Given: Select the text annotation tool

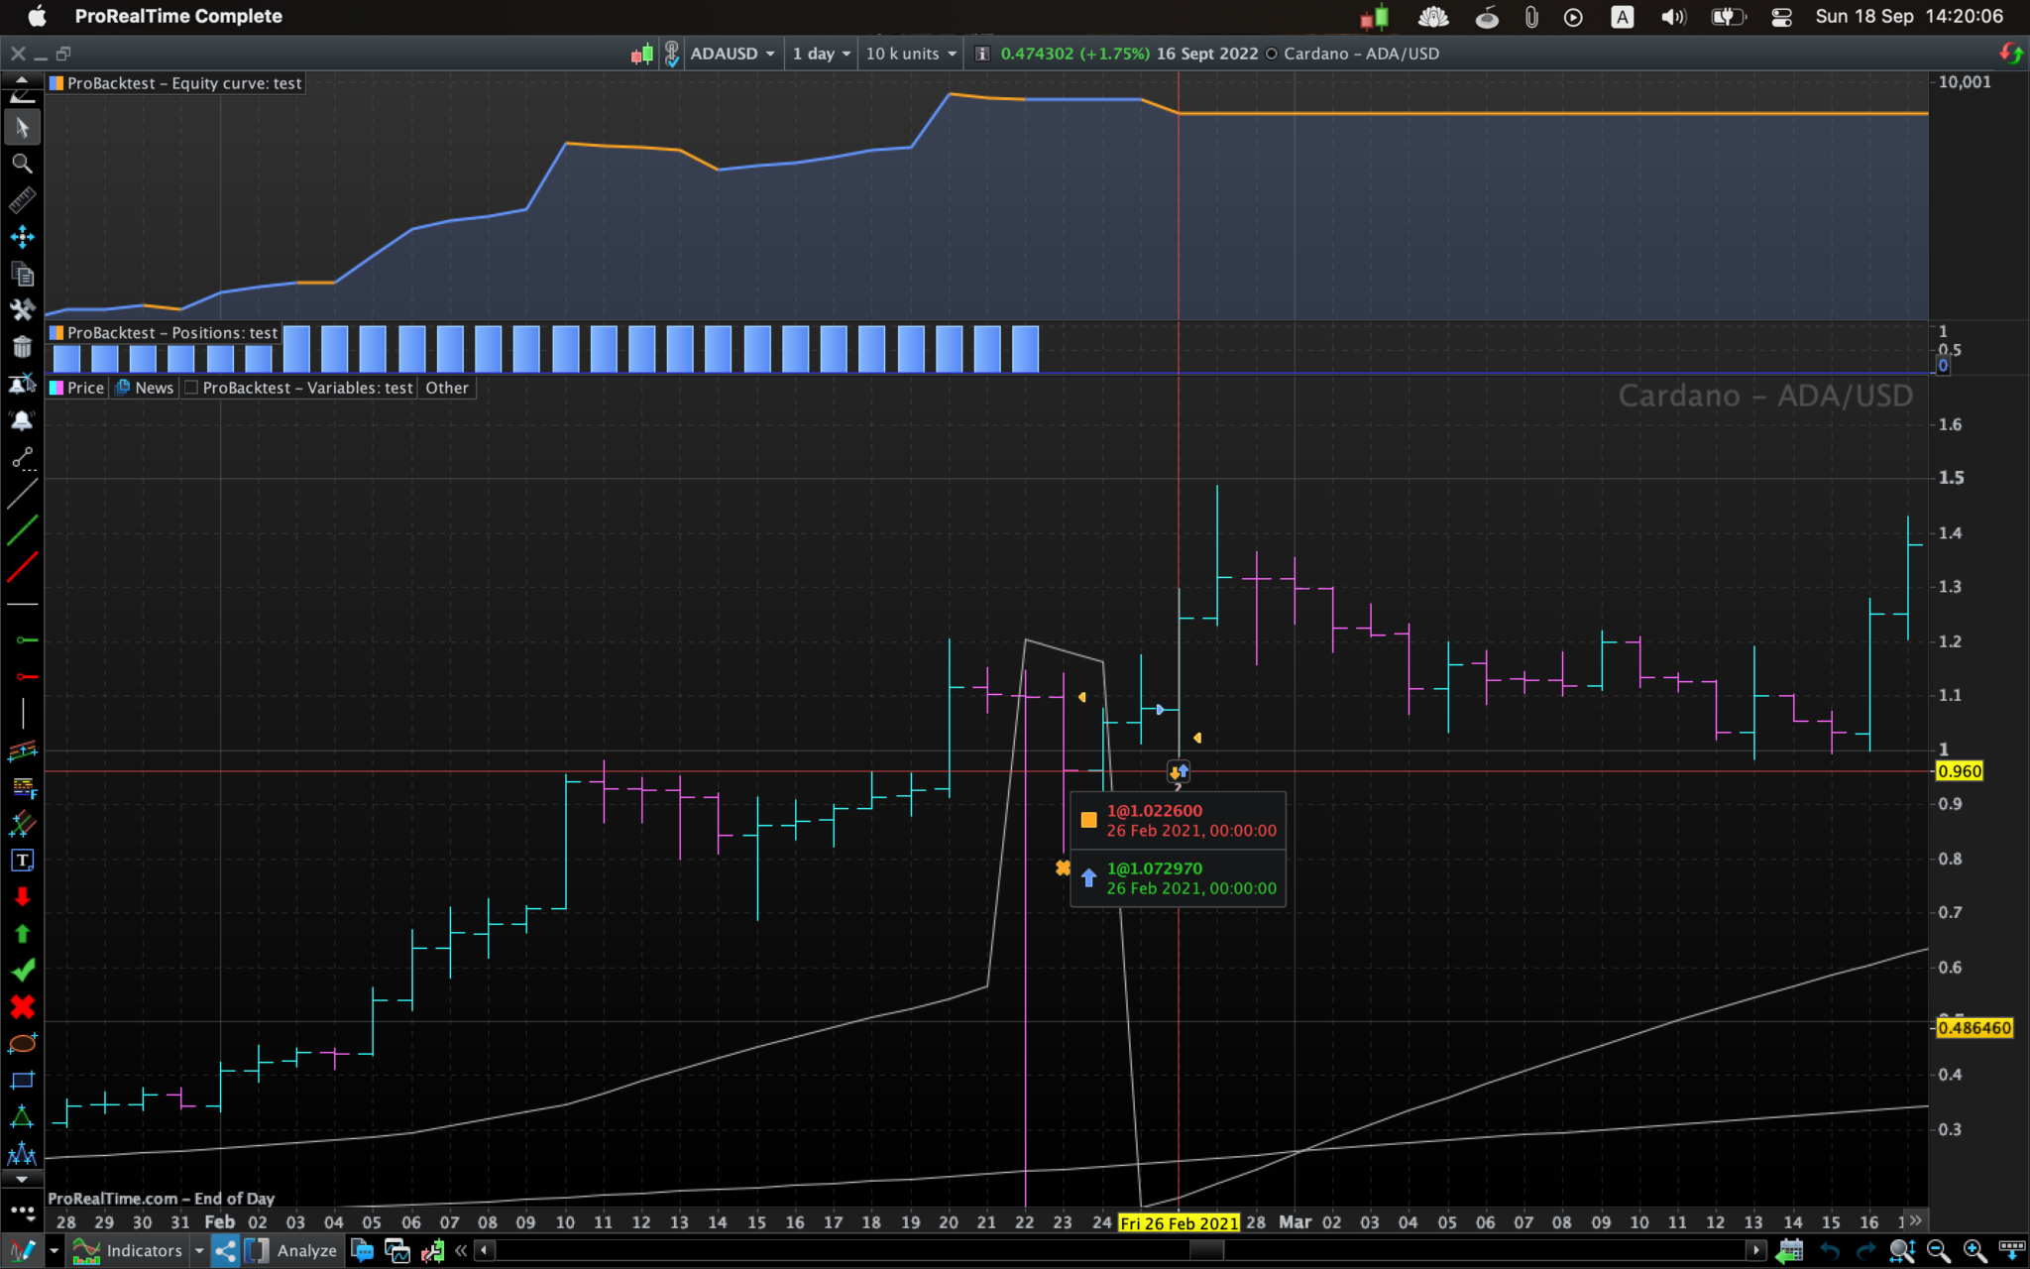Looking at the screenshot, I should point(22,860).
